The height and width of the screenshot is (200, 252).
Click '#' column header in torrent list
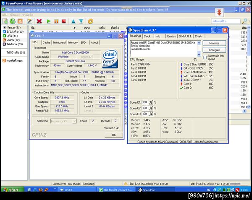[x=74, y=28]
